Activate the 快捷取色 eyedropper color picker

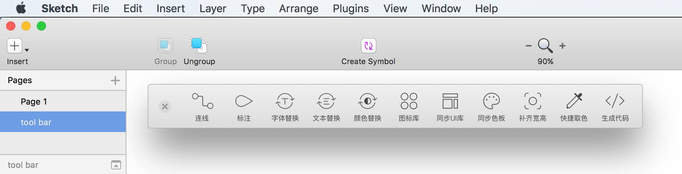pos(574,101)
